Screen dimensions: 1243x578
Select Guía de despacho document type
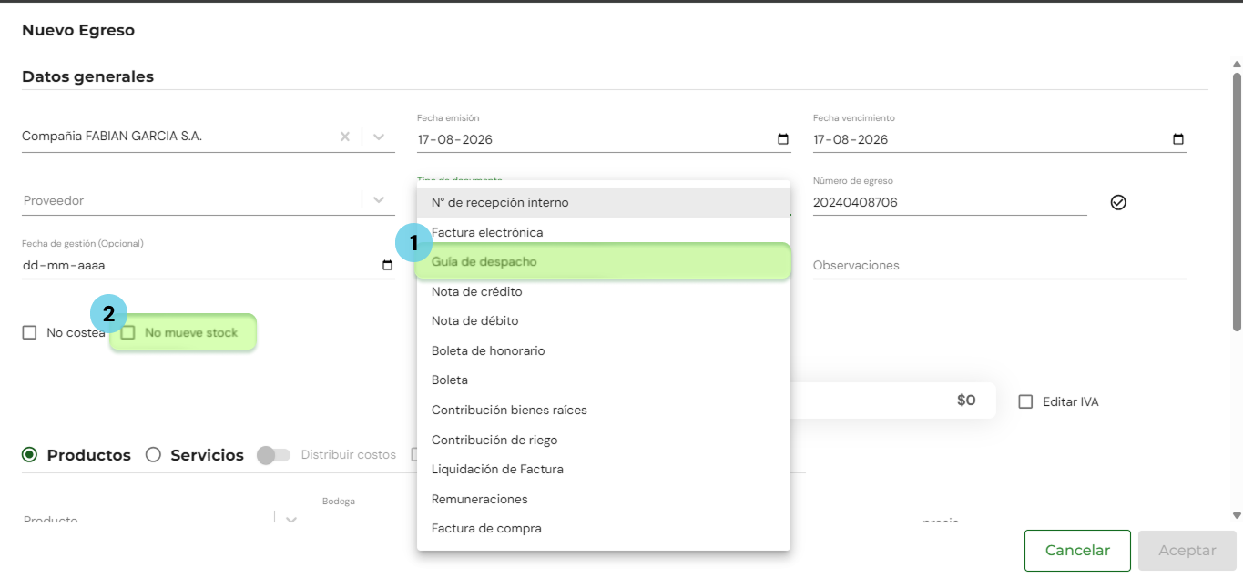pyautogui.click(x=603, y=261)
